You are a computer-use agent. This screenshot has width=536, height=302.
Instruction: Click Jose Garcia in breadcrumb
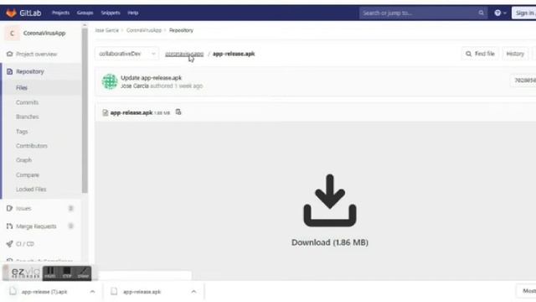point(107,30)
